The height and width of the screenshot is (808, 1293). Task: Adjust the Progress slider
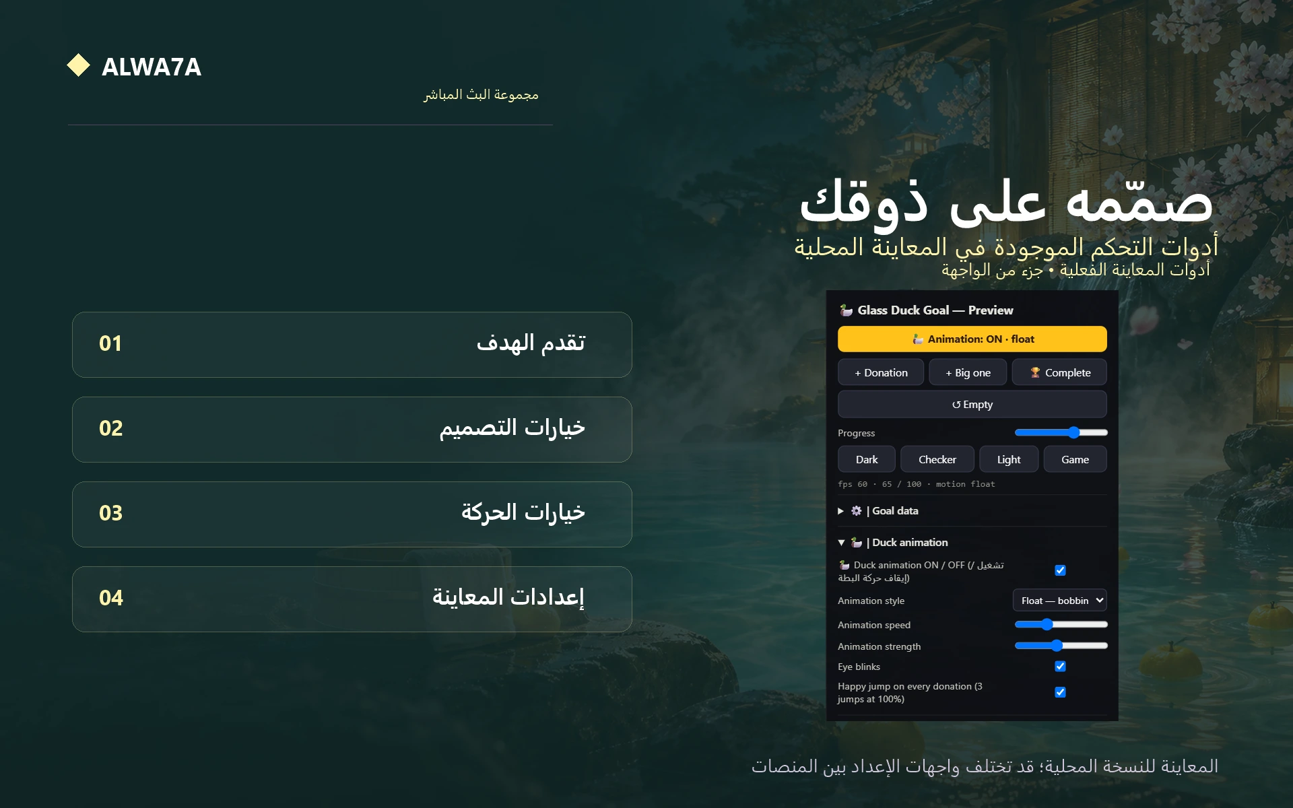point(1061,433)
